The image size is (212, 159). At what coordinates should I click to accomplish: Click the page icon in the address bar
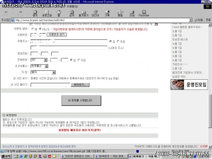tap(13, 20)
